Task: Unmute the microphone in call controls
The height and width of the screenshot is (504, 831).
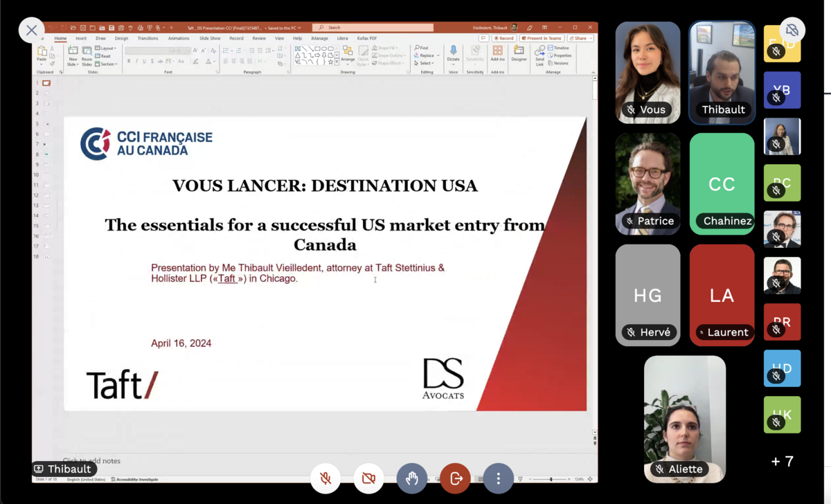Action: pyautogui.click(x=325, y=478)
